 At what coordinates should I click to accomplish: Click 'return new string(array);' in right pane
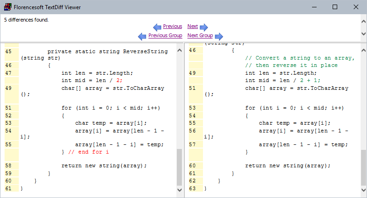pyautogui.click(x=288, y=165)
